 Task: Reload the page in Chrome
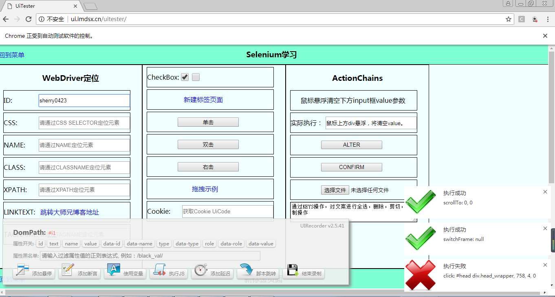coord(28,19)
